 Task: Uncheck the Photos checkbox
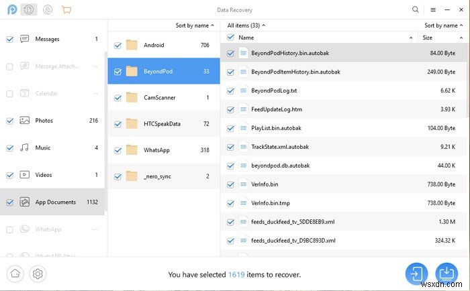click(x=9, y=121)
